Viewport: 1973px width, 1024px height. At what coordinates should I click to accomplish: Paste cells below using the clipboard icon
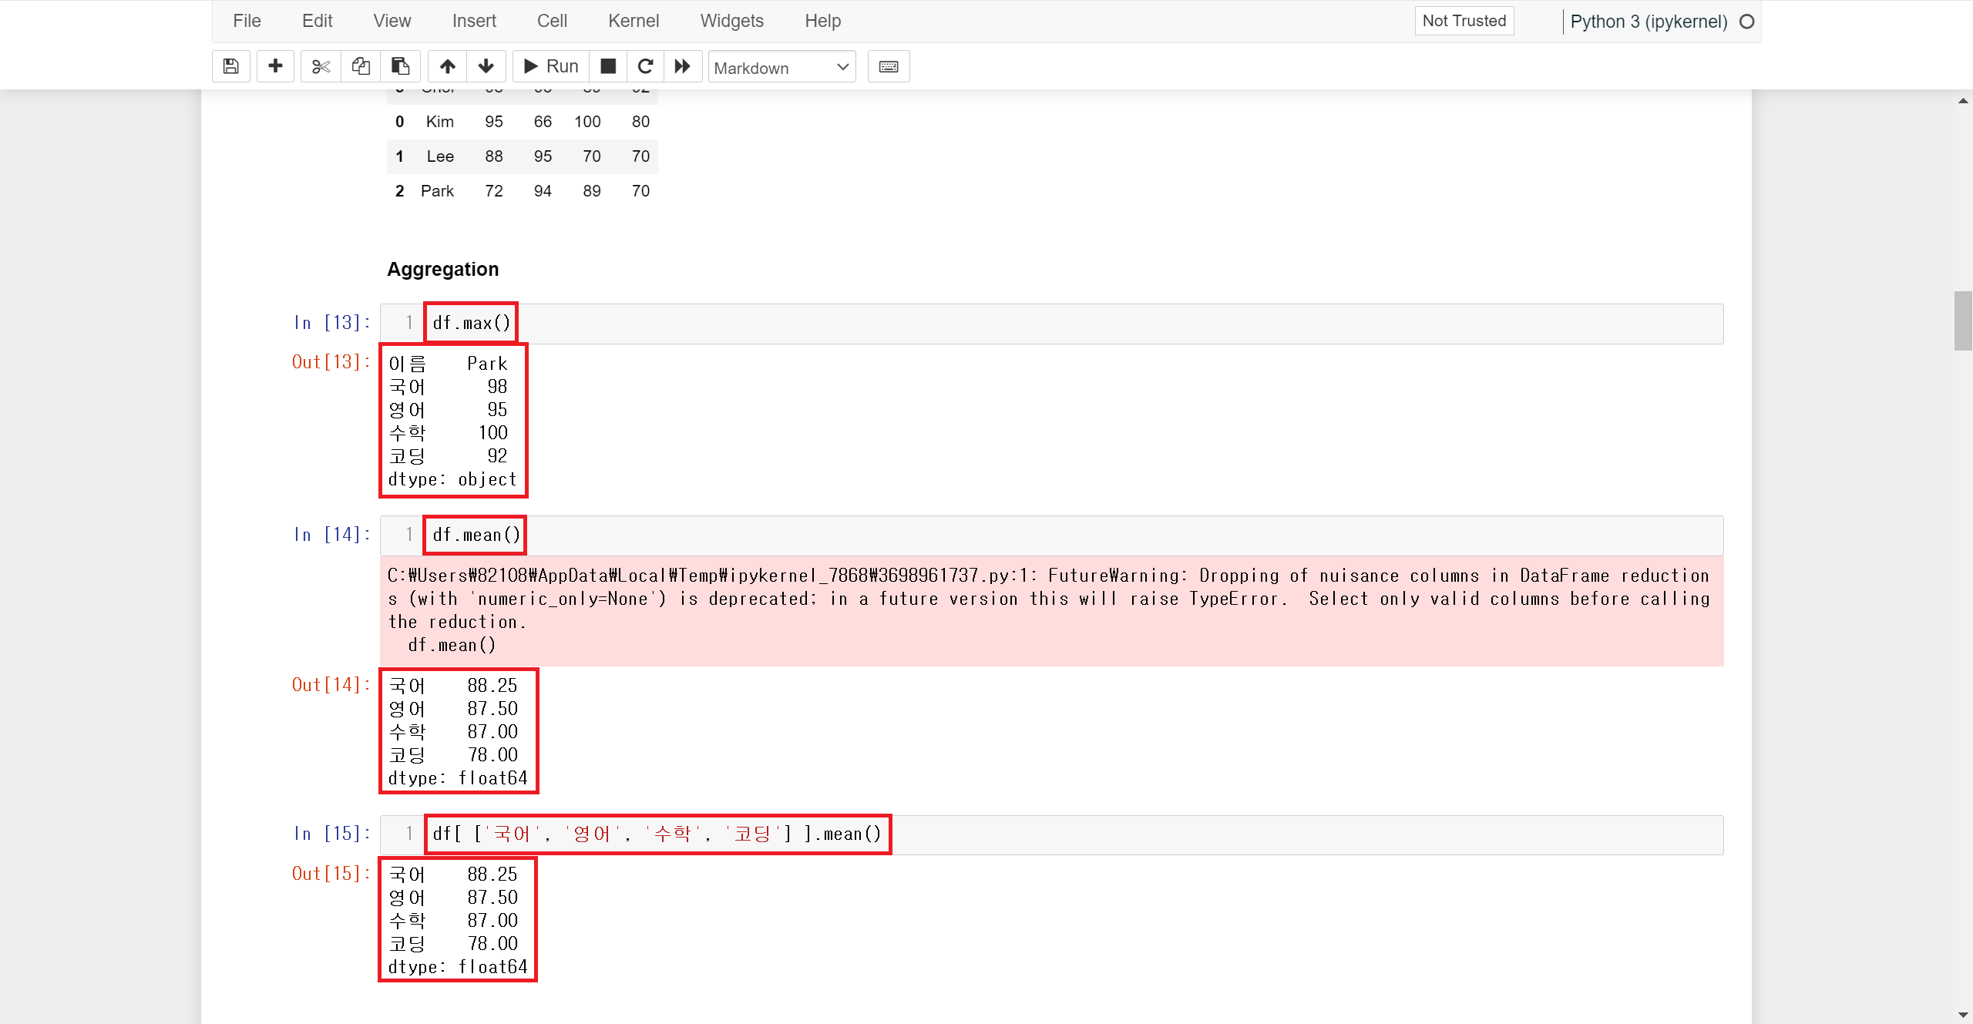coord(400,66)
